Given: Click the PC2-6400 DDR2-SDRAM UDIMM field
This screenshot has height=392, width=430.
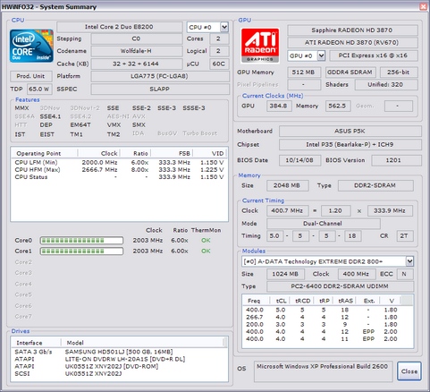Looking at the screenshot, I should (340, 286).
